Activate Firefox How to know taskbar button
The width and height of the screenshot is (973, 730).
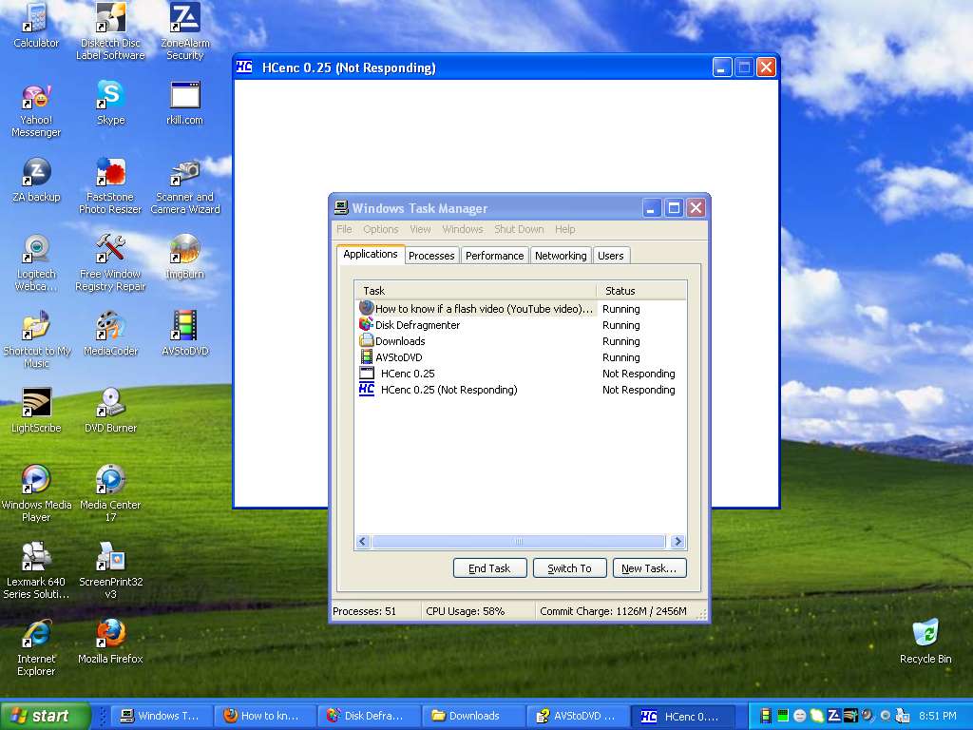(264, 716)
